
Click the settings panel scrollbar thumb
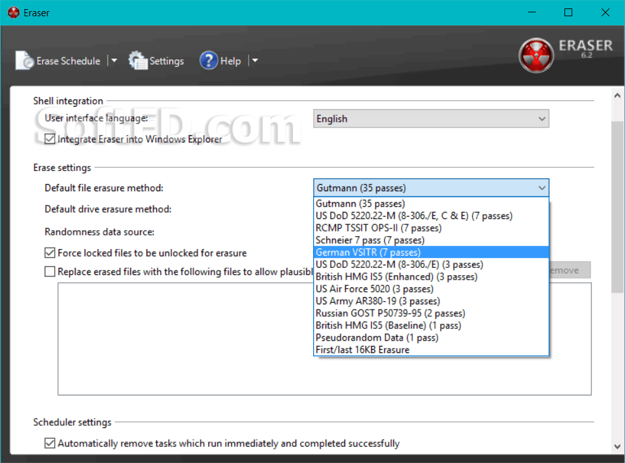pos(617,207)
